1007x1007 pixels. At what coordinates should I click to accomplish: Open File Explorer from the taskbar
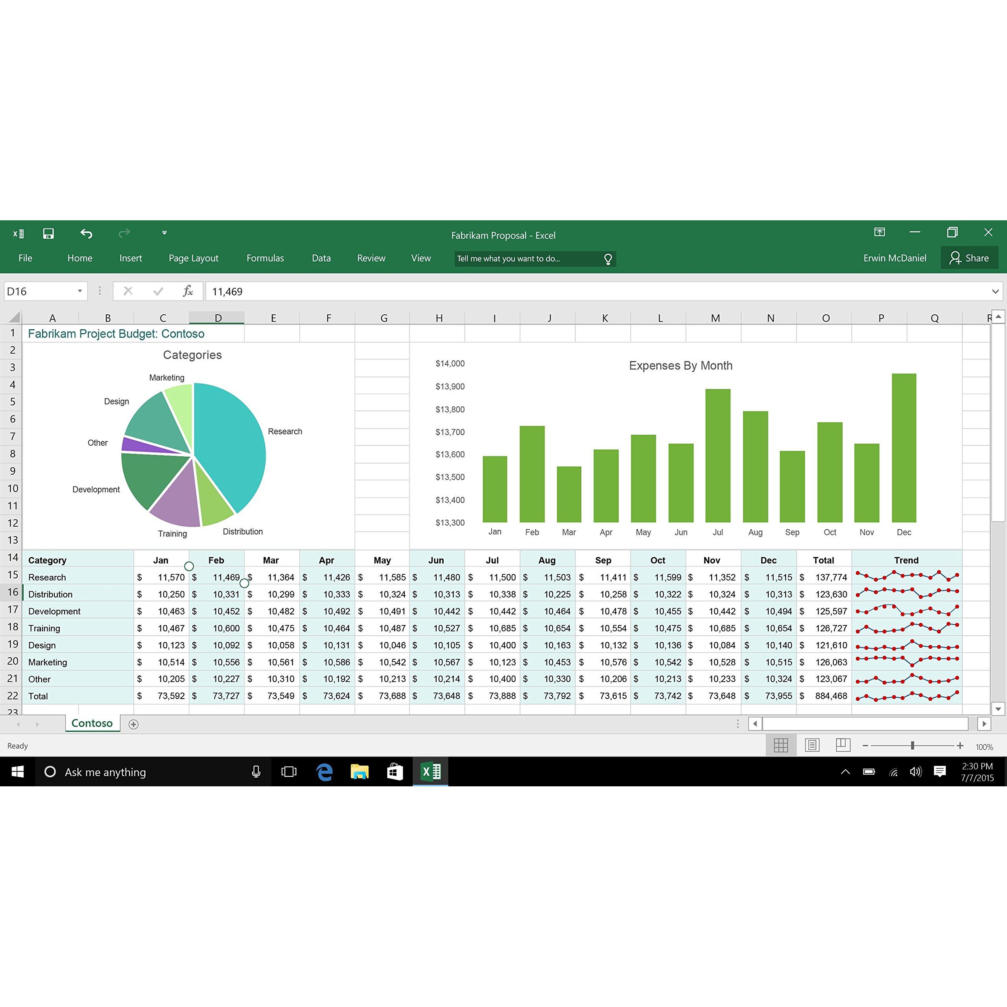[360, 772]
